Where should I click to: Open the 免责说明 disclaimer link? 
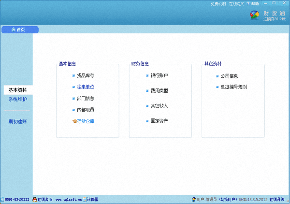[218, 3]
